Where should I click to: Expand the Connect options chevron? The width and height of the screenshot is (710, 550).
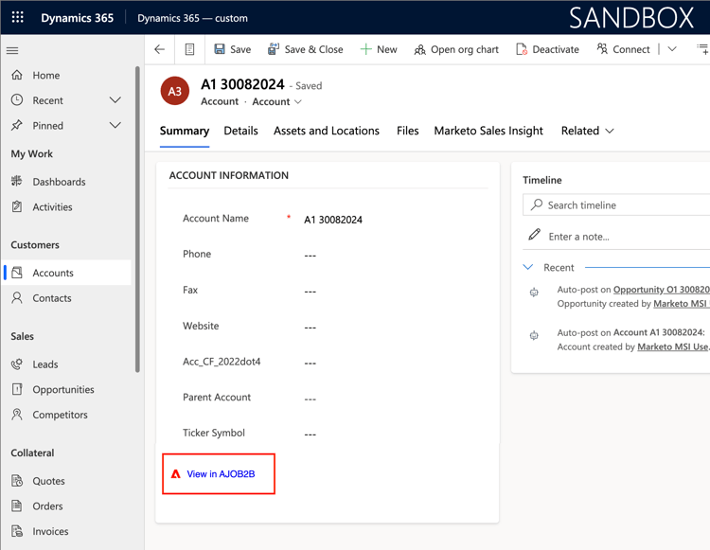672,49
